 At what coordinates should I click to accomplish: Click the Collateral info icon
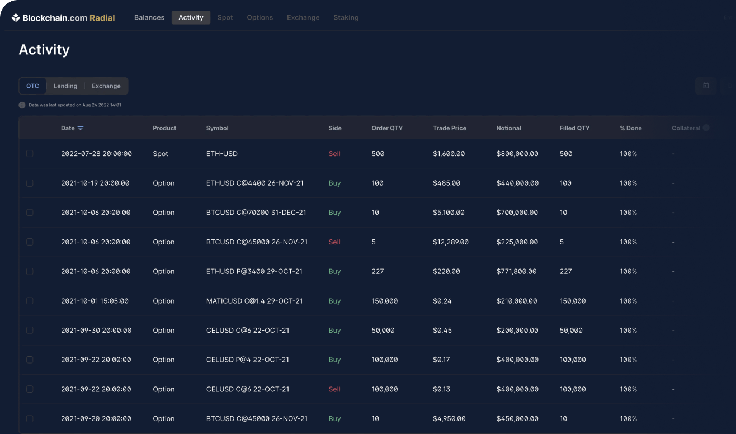706,128
